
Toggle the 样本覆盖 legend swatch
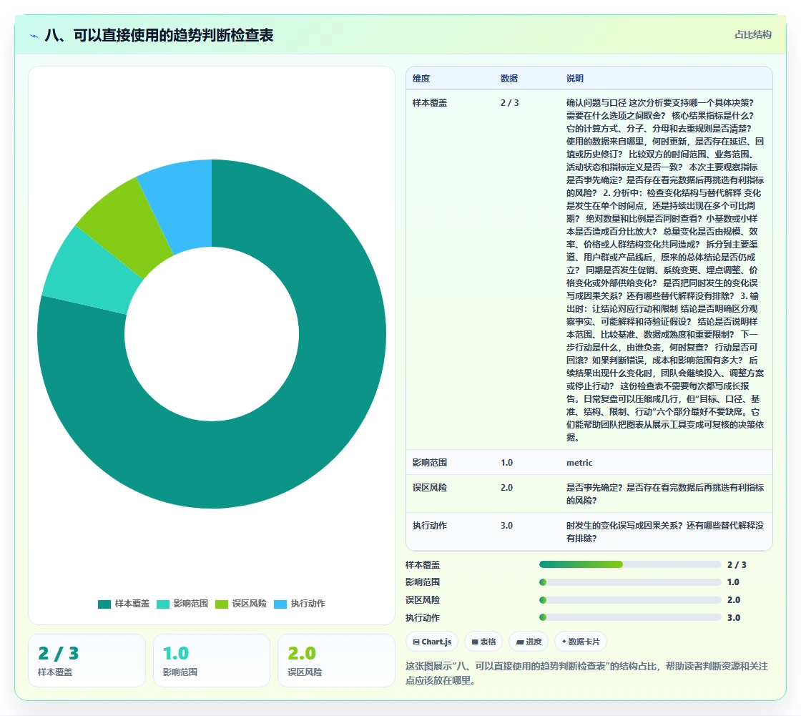(x=104, y=604)
